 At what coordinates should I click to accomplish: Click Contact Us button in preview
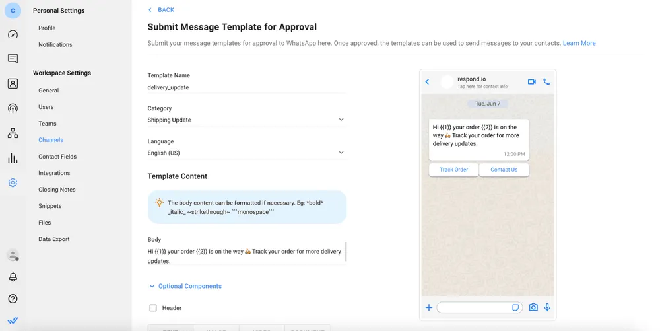tap(504, 170)
